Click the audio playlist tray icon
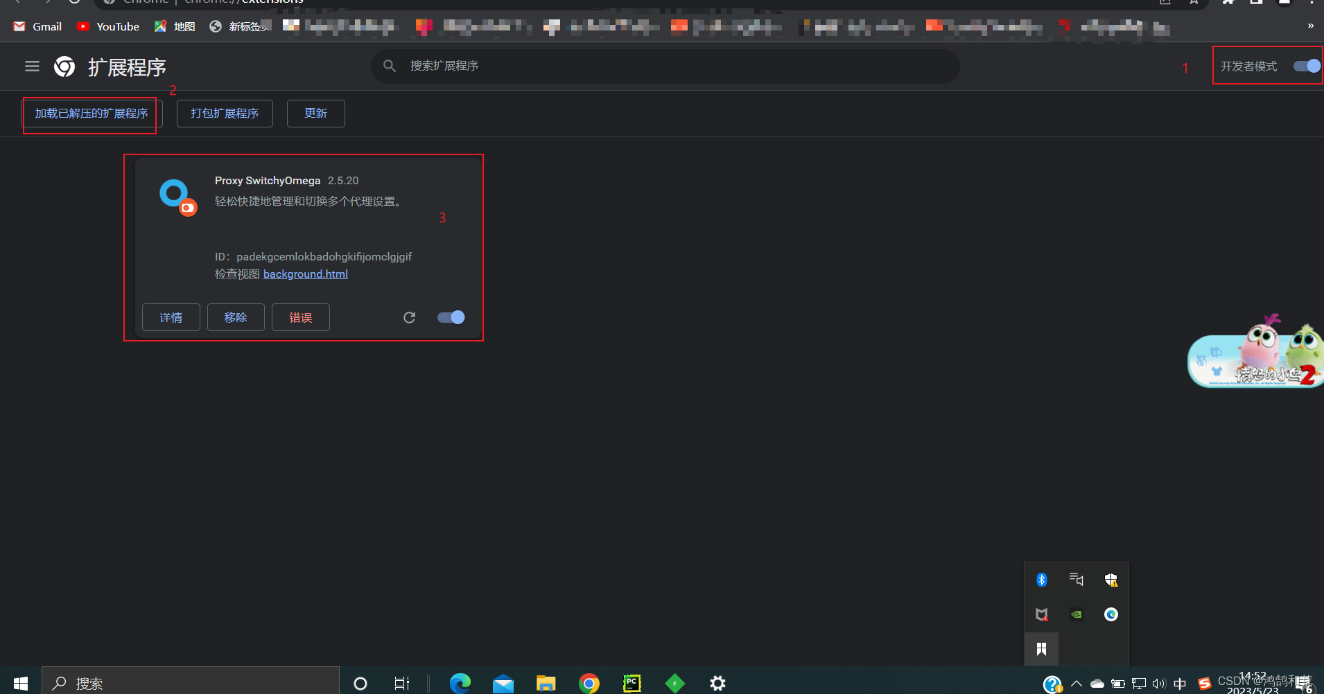 [1077, 580]
